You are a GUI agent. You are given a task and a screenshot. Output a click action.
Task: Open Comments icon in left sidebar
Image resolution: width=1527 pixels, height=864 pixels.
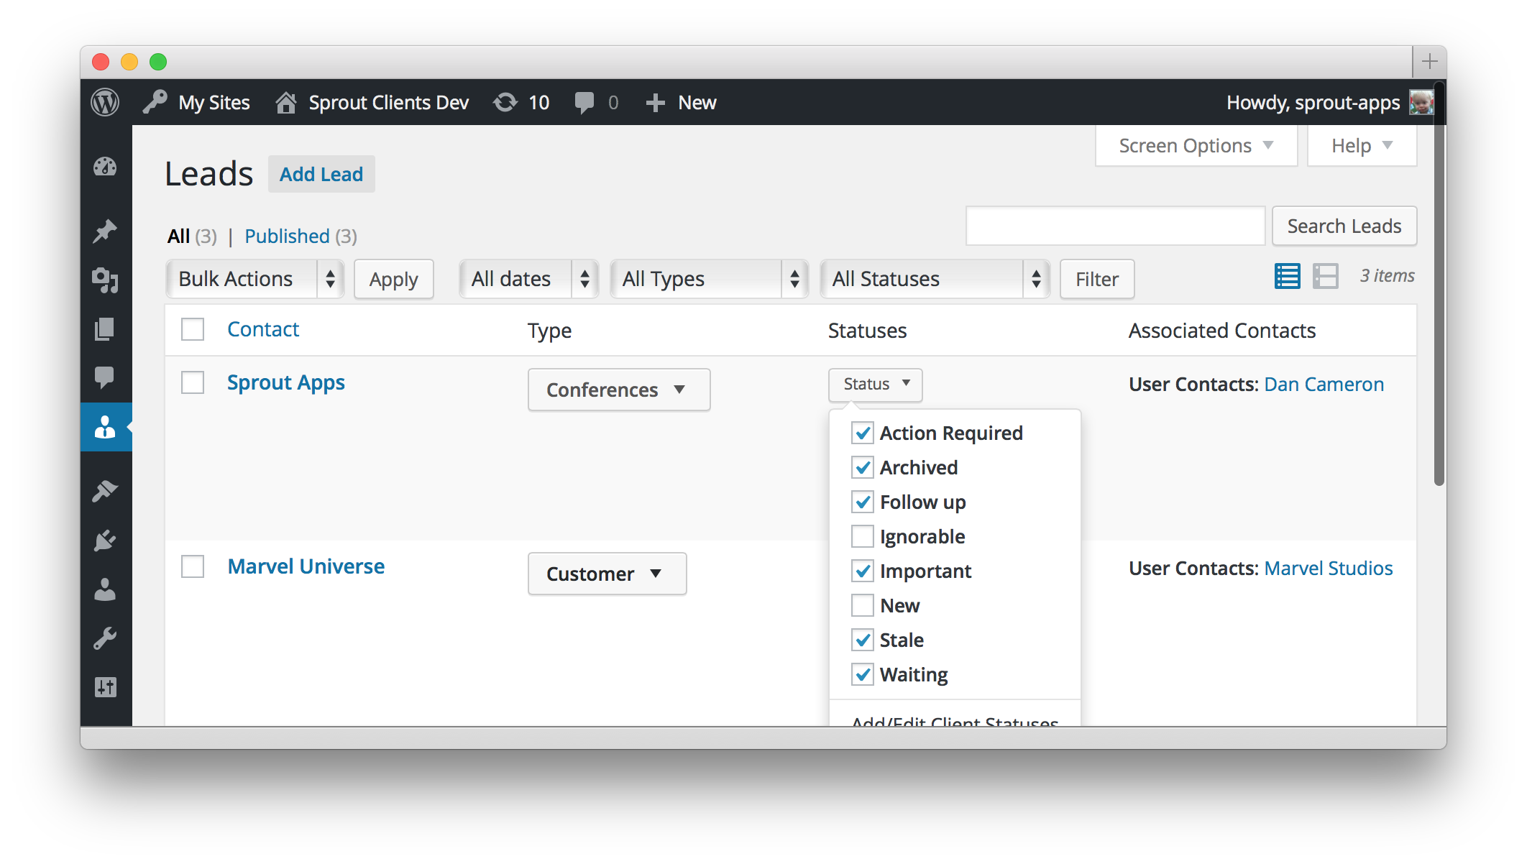click(x=105, y=377)
